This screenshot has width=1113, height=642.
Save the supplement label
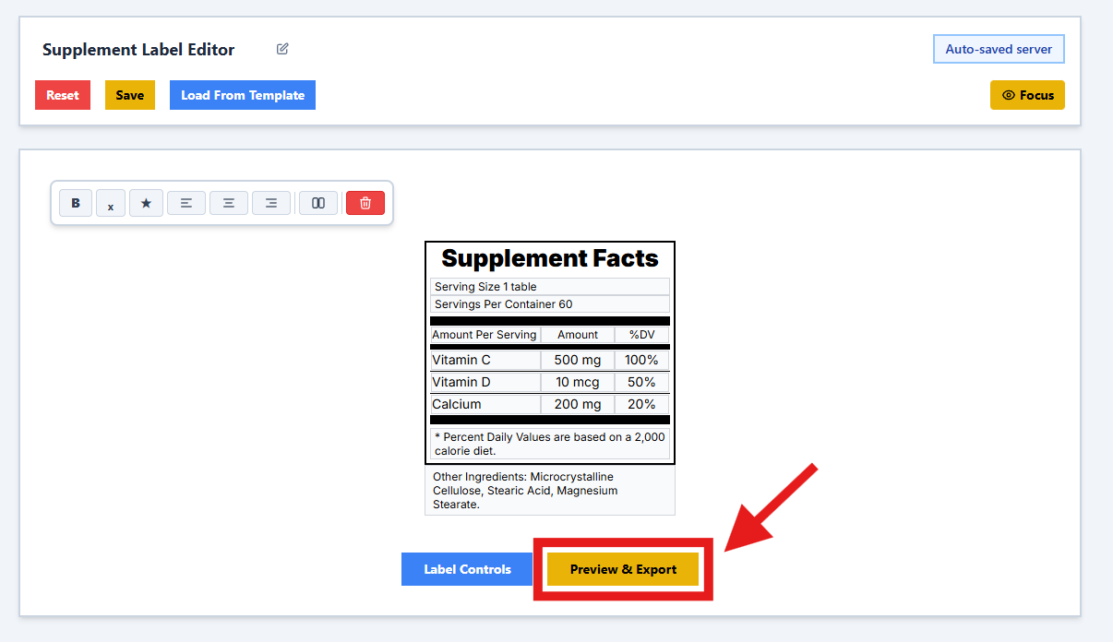click(130, 95)
